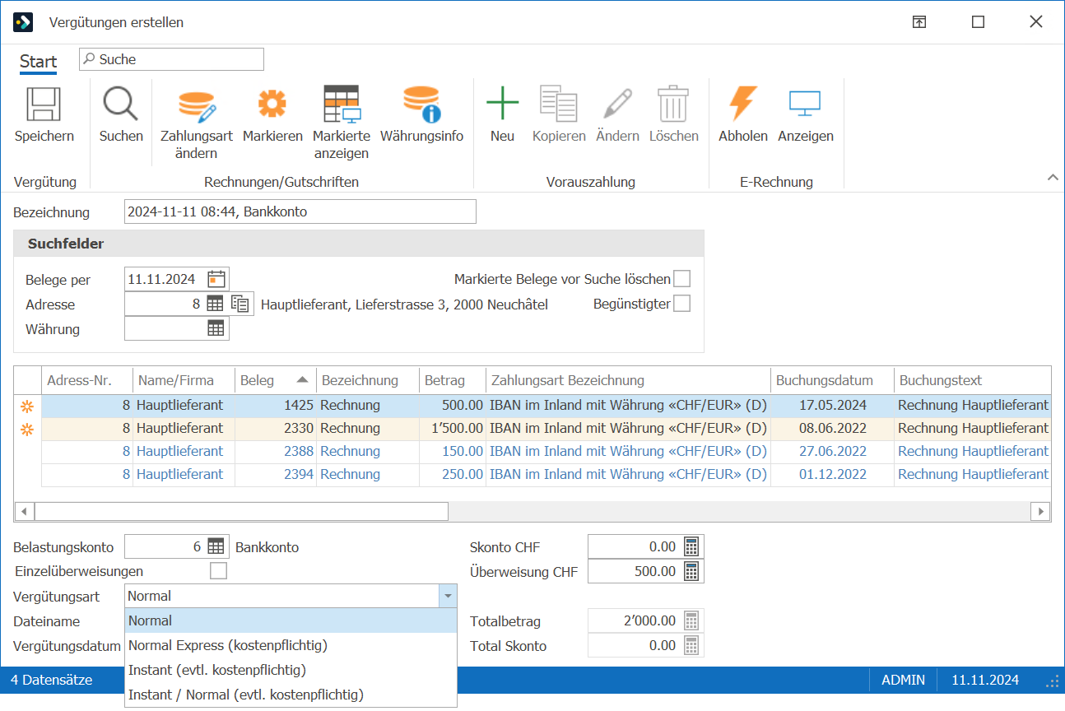Click the address list icon beside Adresse
The image size is (1065, 711).
[x=240, y=304]
